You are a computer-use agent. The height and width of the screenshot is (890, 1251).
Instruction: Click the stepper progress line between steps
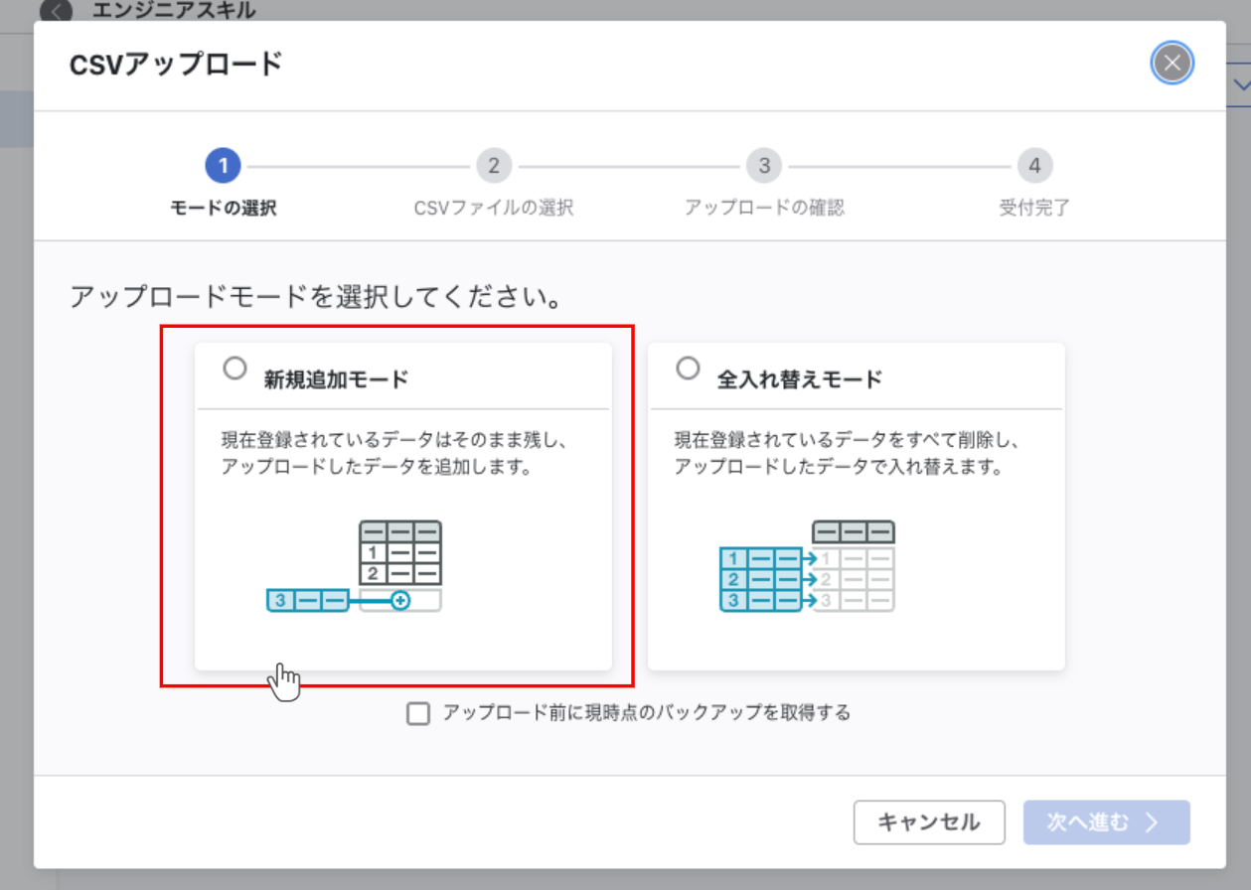point(358,166)
